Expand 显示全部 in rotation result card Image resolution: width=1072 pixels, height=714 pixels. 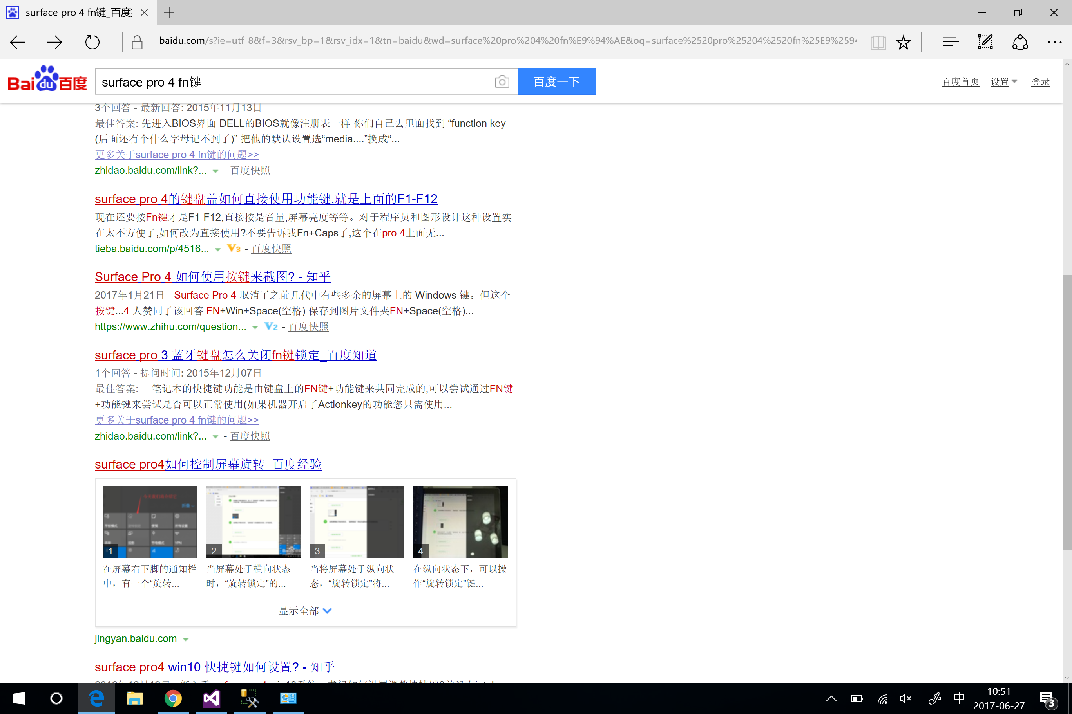click(305, 611)
